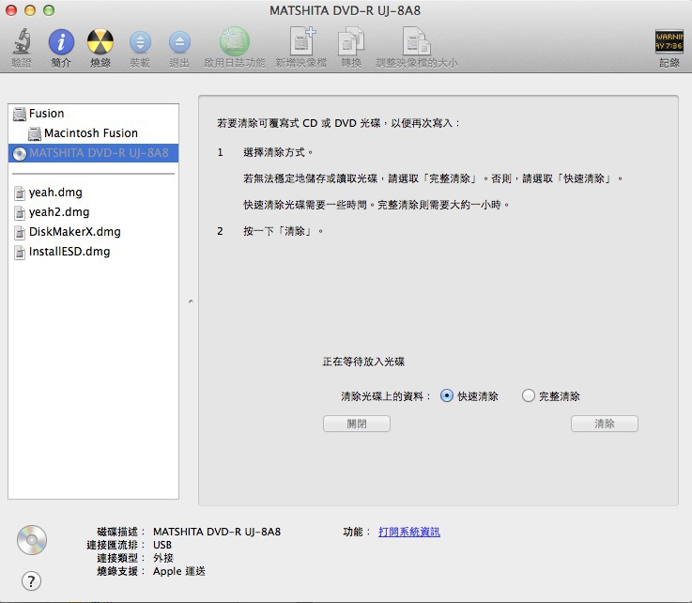The height and width of the screenshot is (603, 692).
Task: Click the green zoom window button
Action: 49,10
